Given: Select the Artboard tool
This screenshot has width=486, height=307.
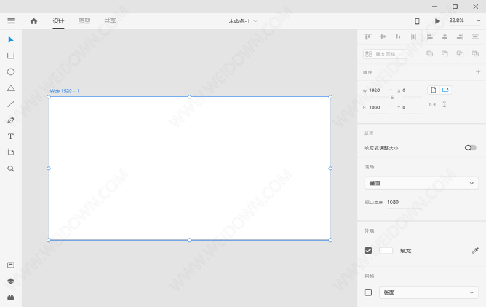Looking at the screenshot, I should click(x=10, y=152).
